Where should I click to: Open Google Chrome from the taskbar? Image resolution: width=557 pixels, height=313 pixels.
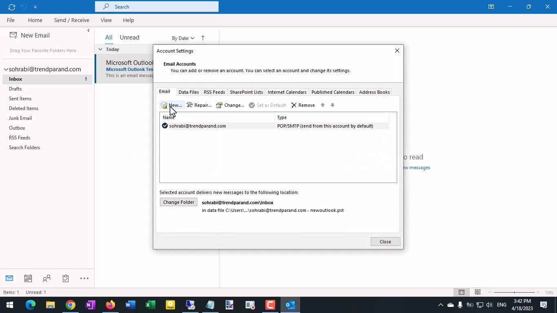coord(71,304)
